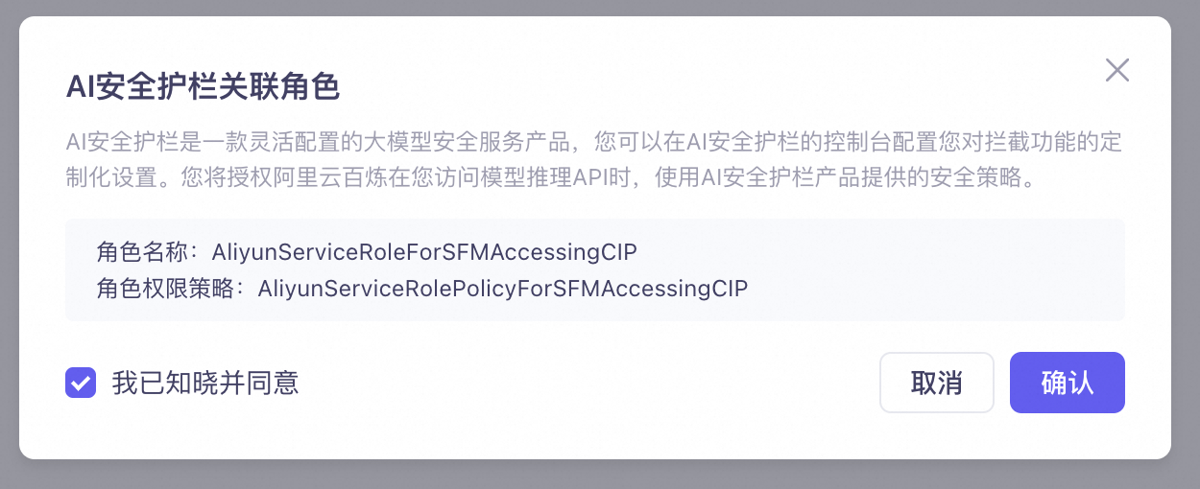
Task: Click the 角色名称 label
Action: pyautogui.click(x=142, y=252)
